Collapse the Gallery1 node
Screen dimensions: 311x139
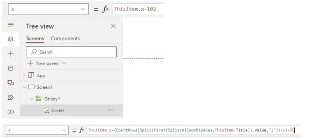coord(32,99)
